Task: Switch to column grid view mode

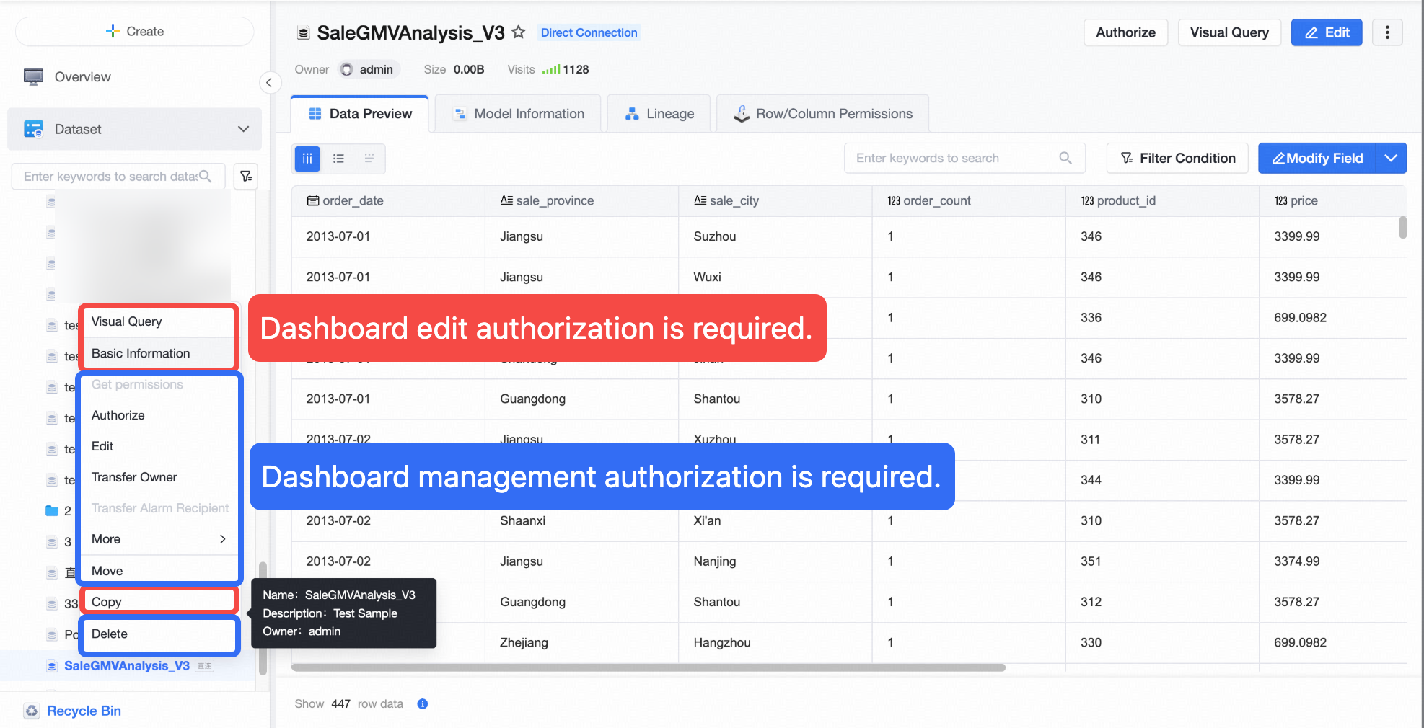Action: [x=307, y=159]
